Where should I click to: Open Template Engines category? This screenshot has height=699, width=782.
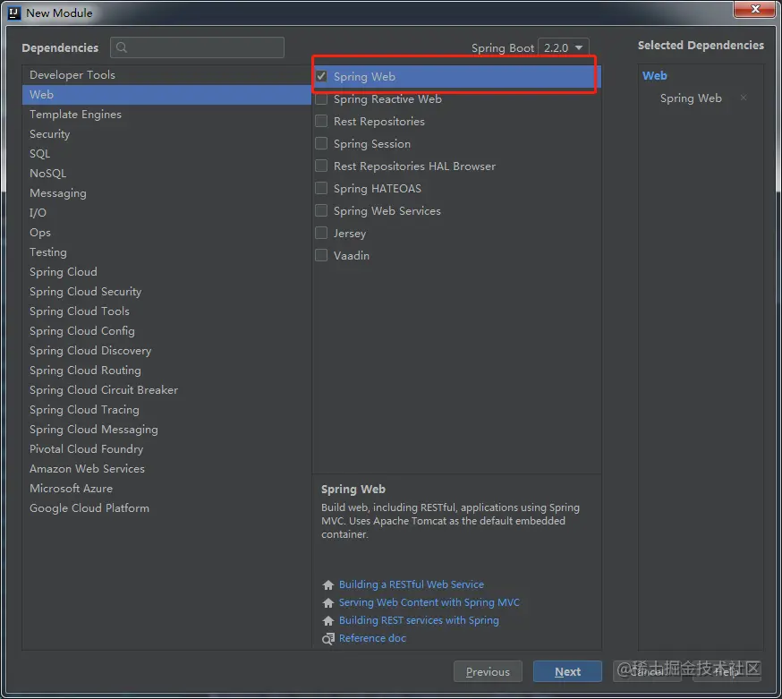(166, 115)
